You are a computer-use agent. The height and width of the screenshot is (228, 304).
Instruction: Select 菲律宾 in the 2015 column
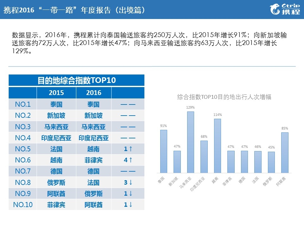tap(56, 205)
